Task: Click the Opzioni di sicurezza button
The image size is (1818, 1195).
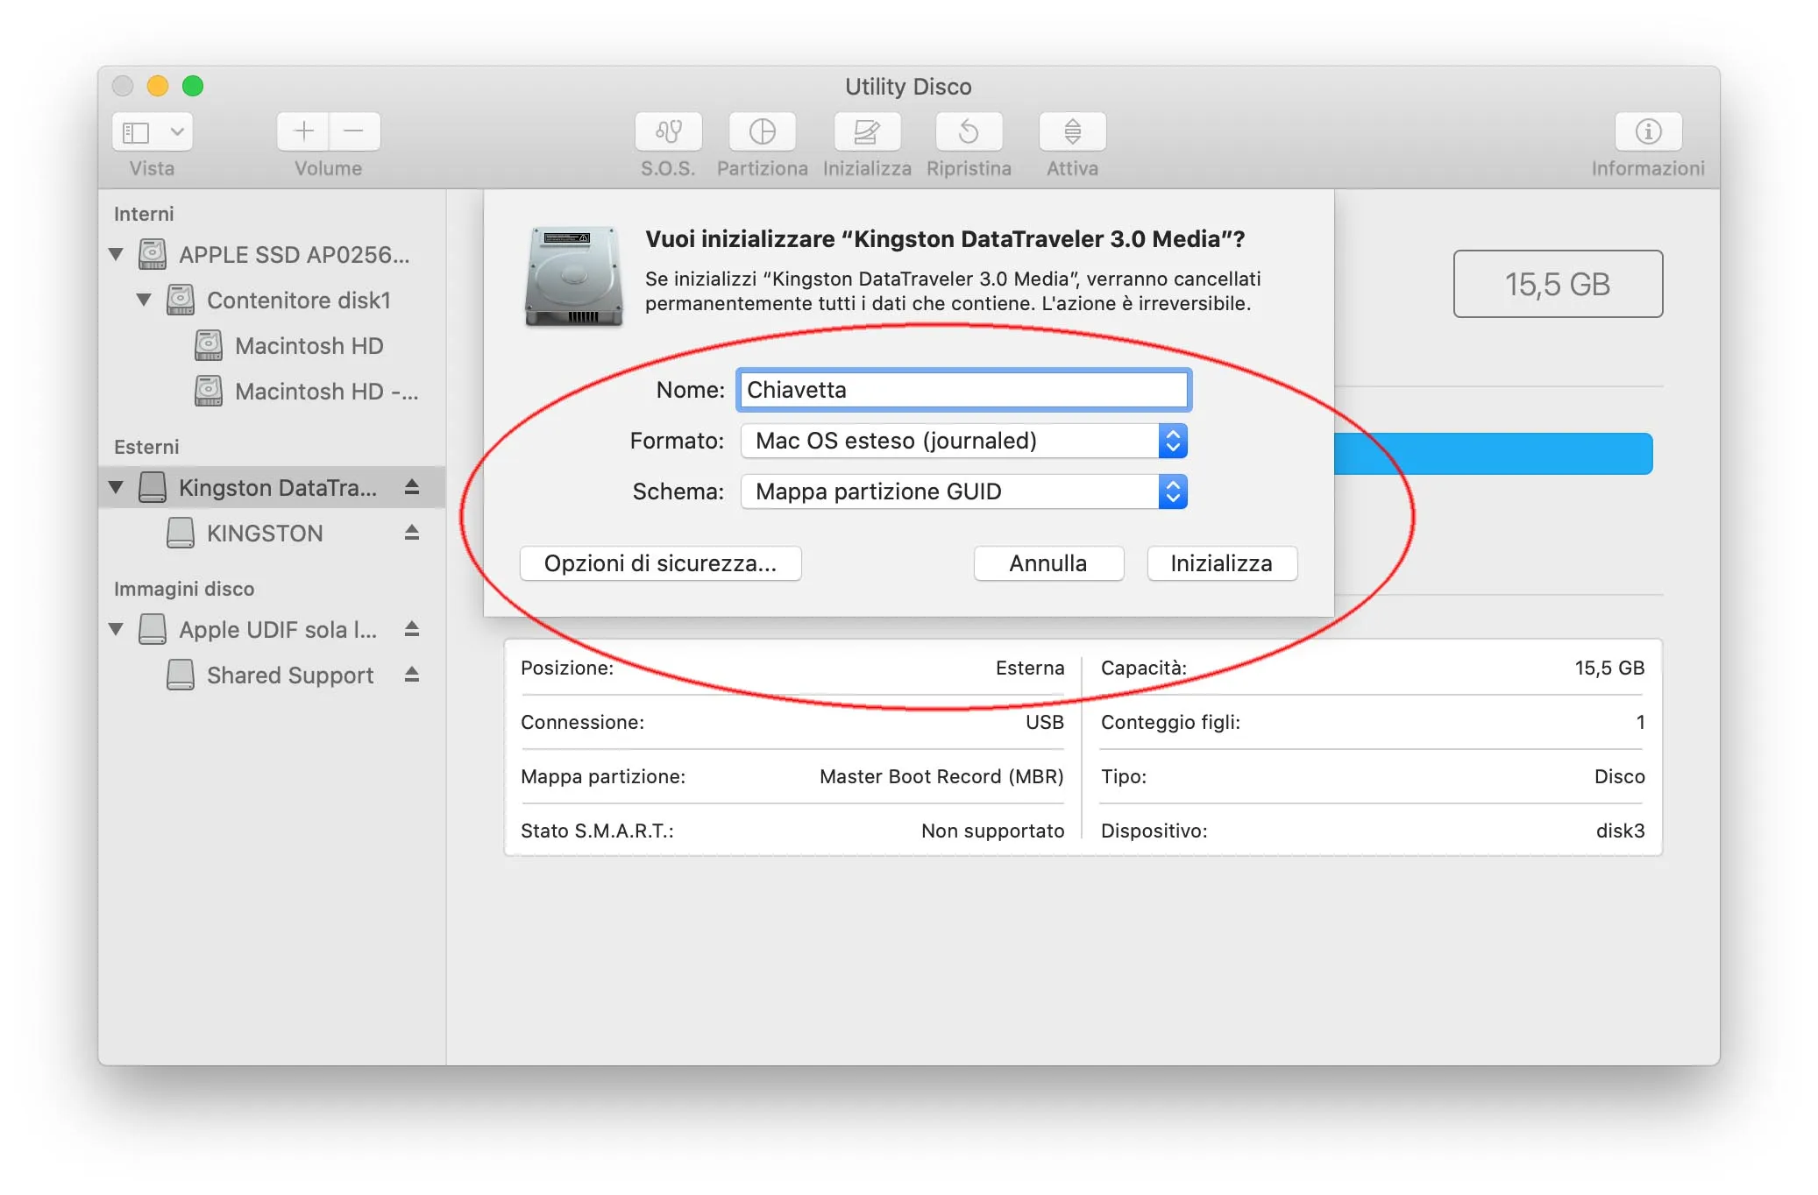Action: (x=660, y=563)
